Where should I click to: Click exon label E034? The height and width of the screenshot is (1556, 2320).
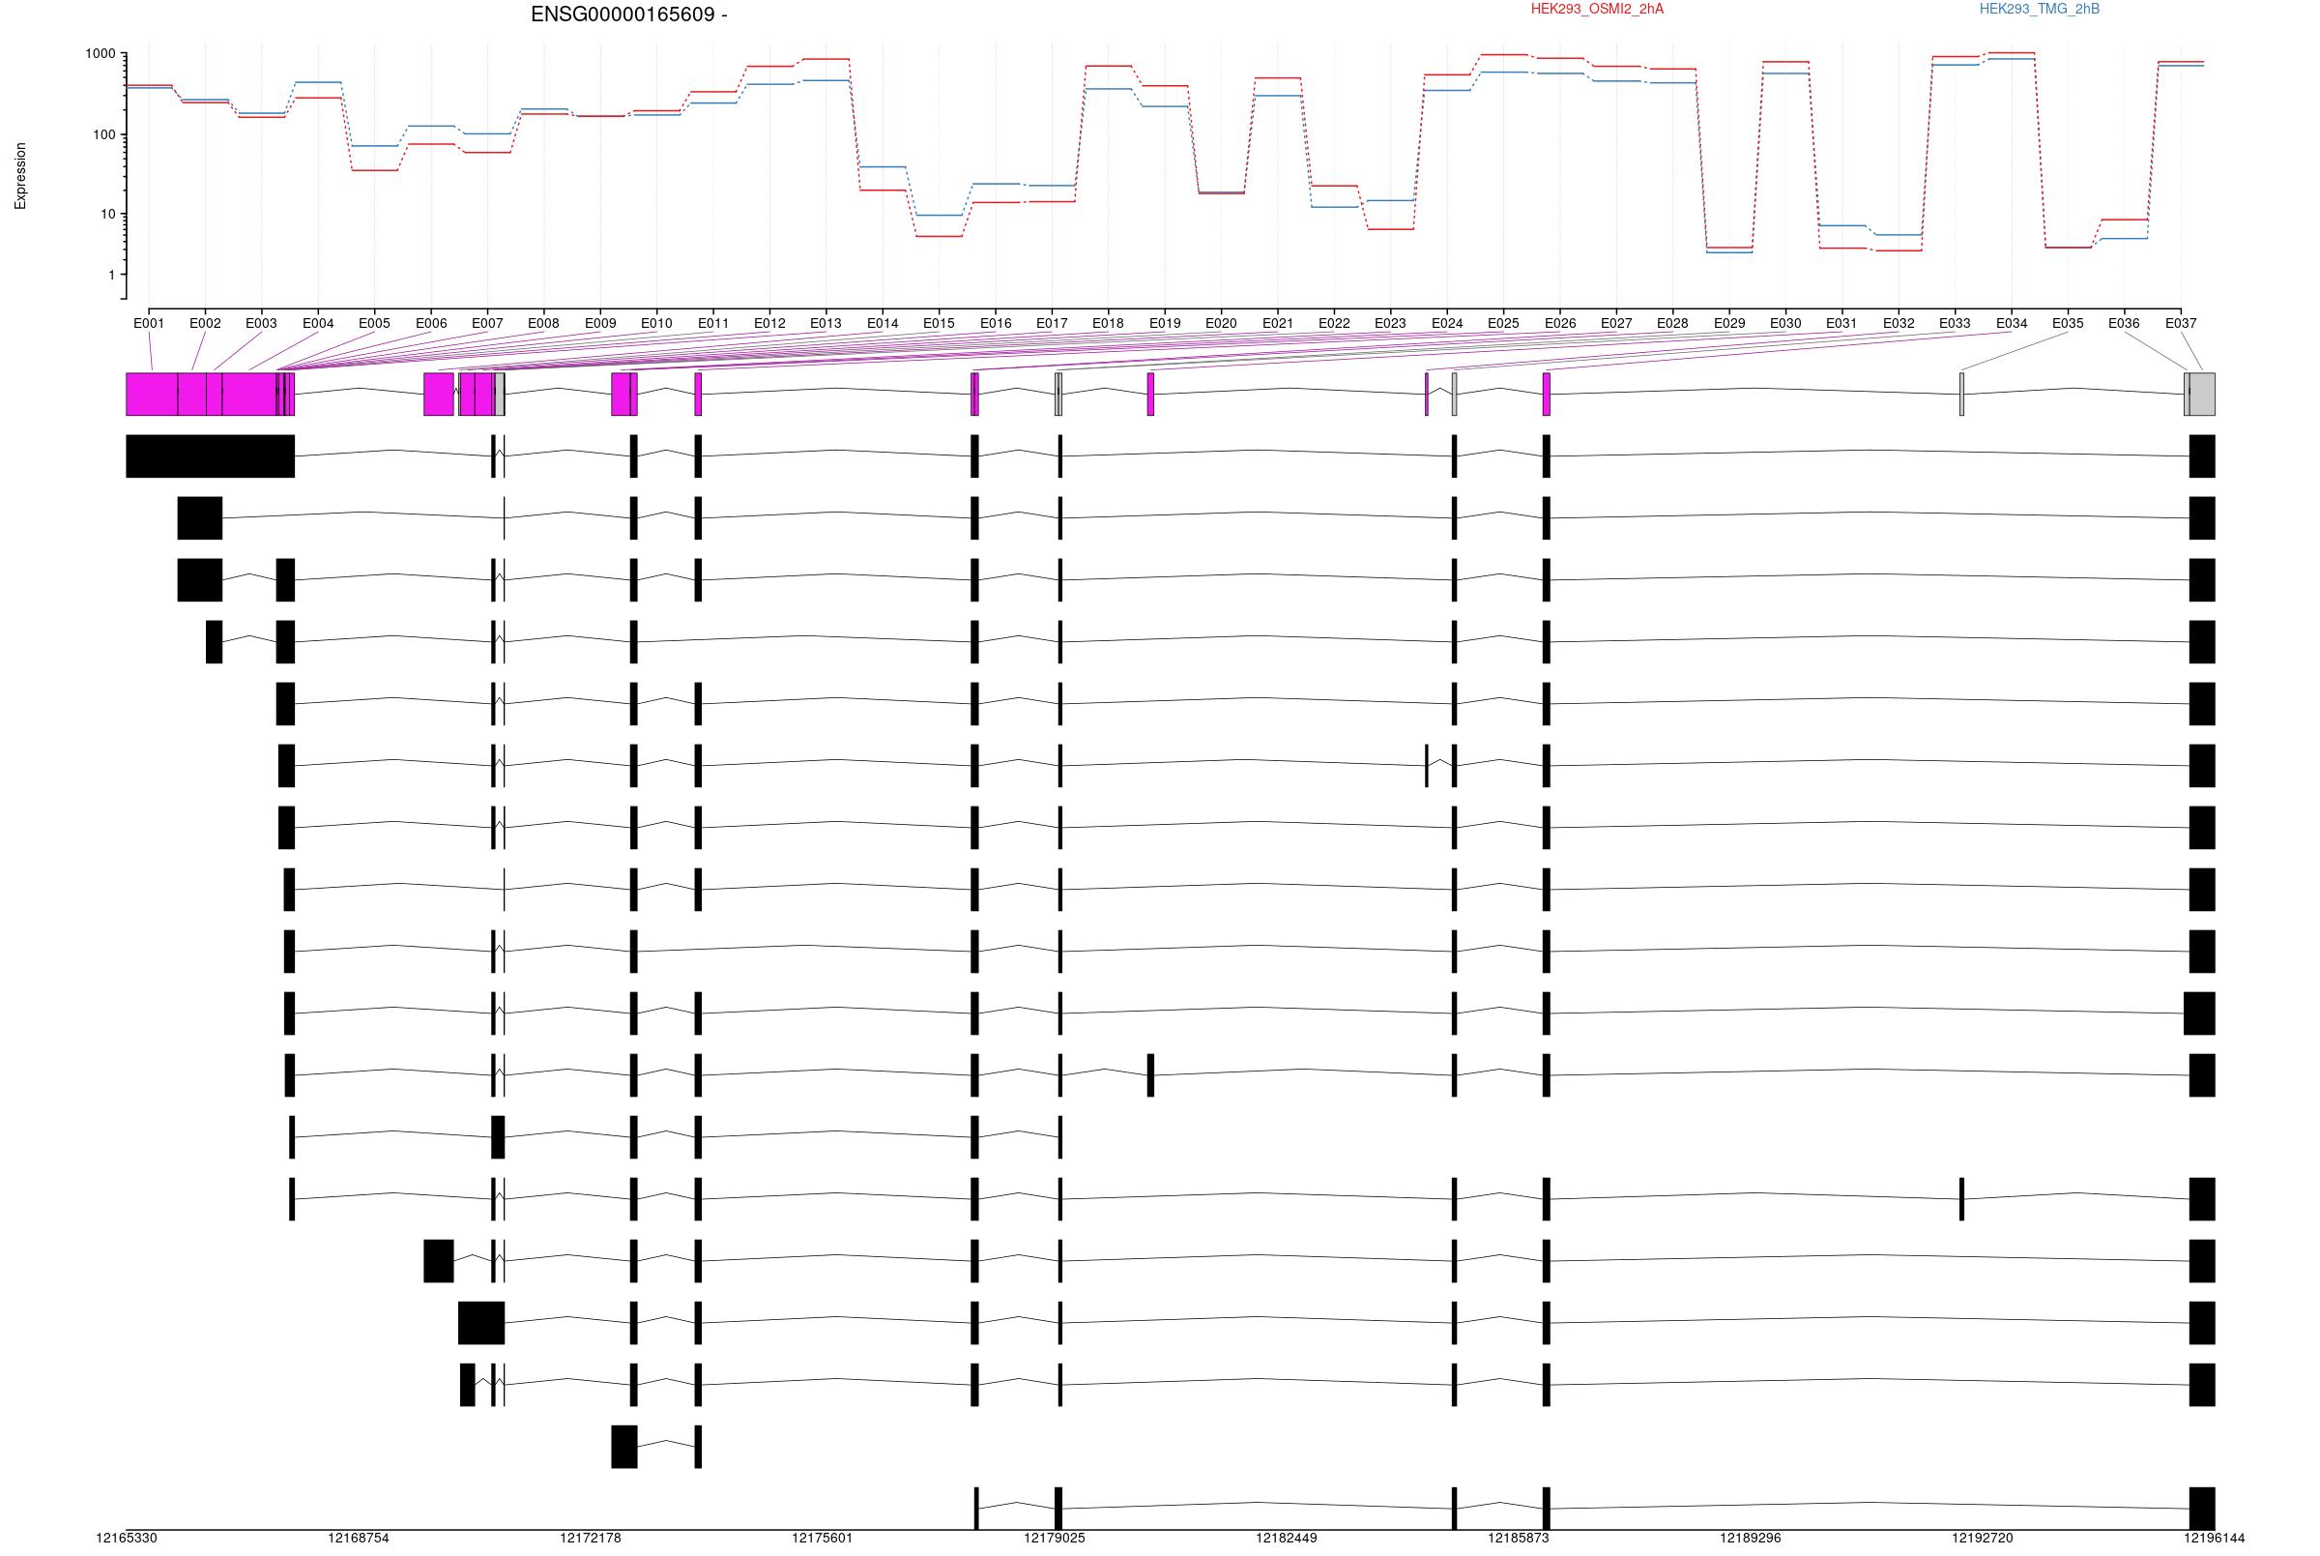(x=2012, y=324)
